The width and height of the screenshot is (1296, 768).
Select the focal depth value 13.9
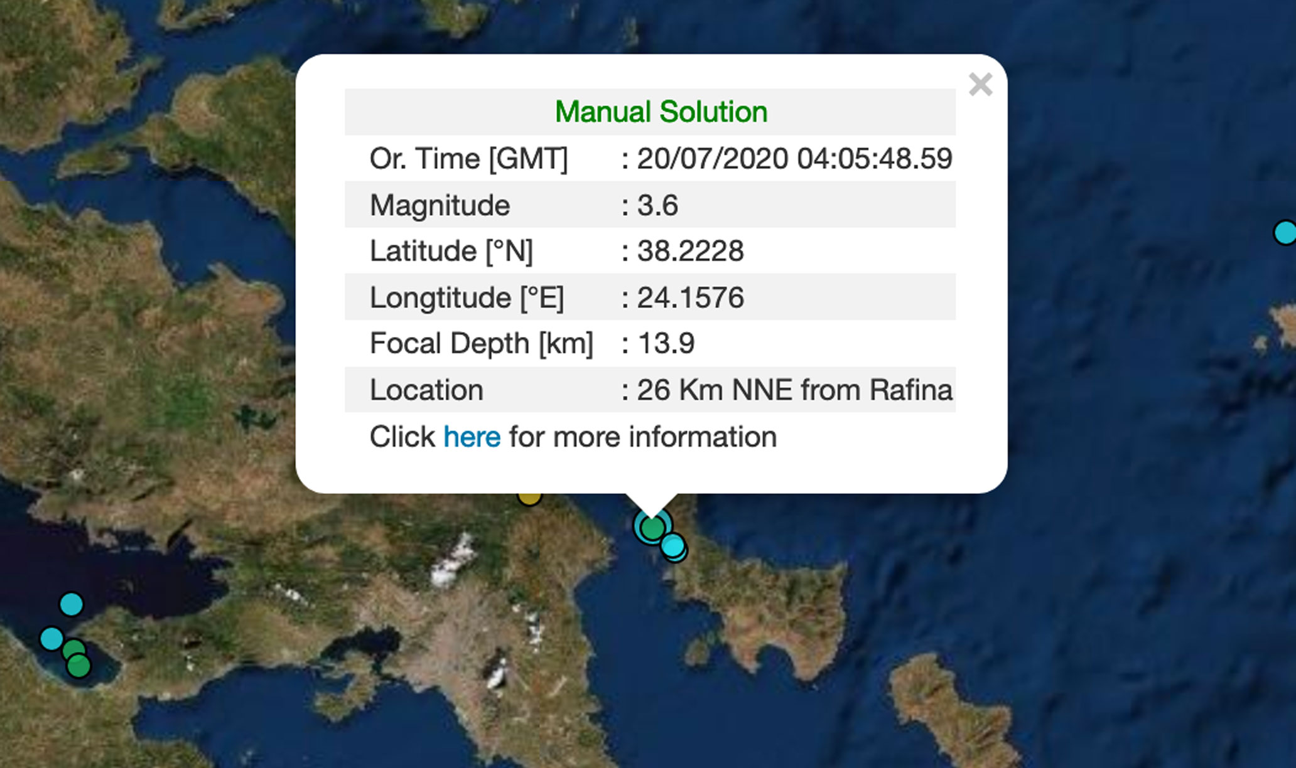[666, 343]
